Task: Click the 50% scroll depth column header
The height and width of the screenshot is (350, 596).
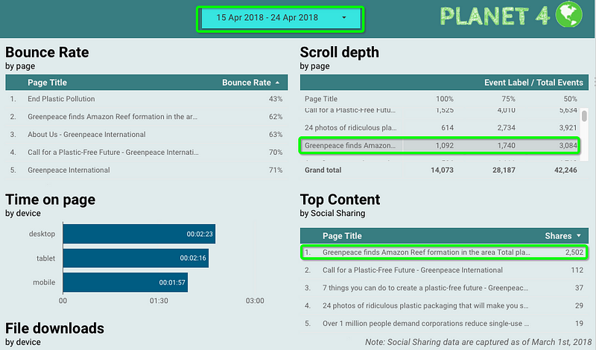Action: 570,99
